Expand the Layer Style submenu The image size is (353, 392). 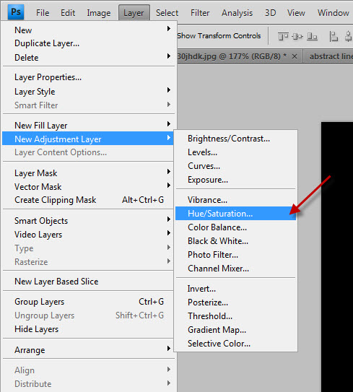coord(88,91)
